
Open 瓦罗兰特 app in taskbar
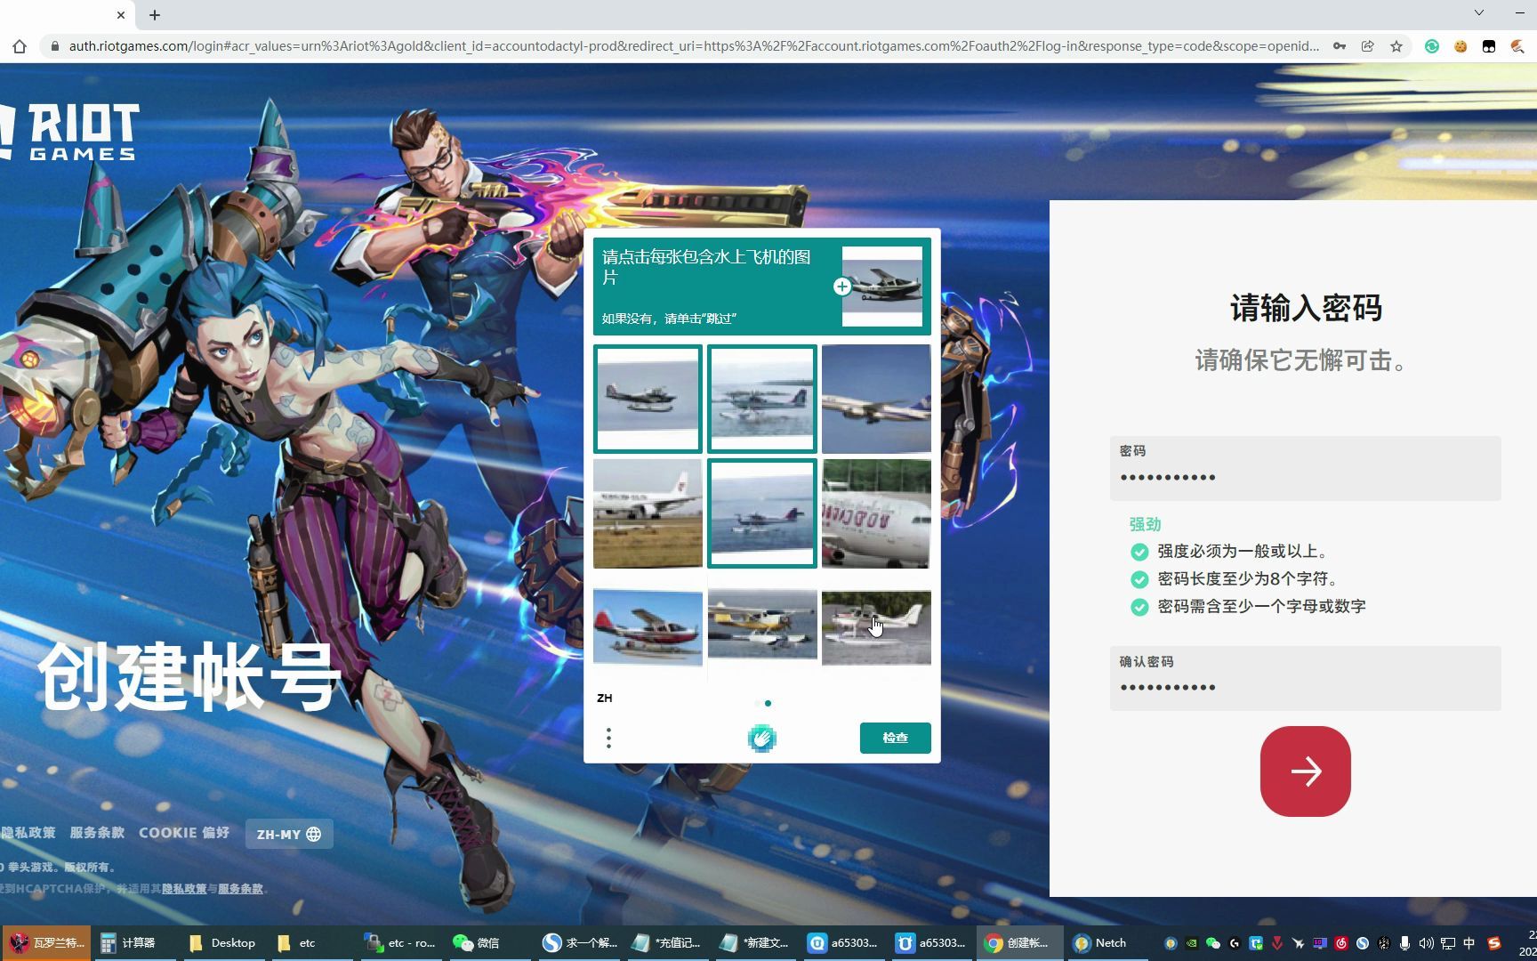[x=45, y=943]
